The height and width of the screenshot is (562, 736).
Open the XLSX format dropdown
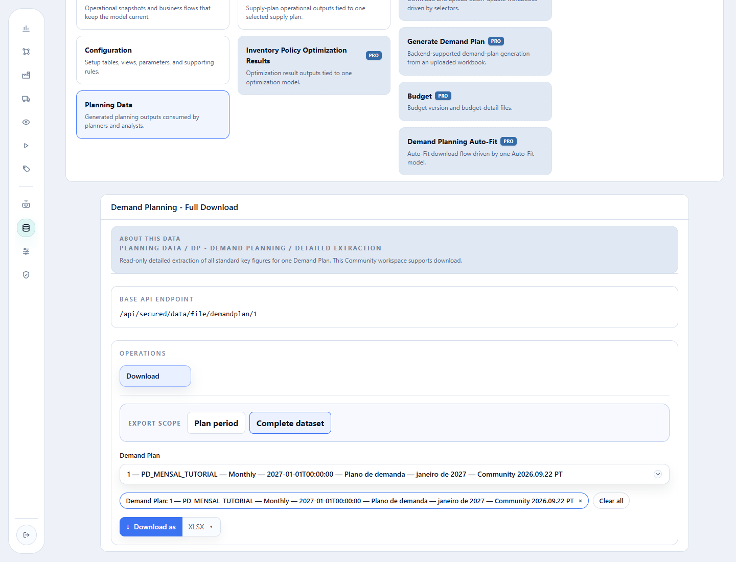coord(201,527)
